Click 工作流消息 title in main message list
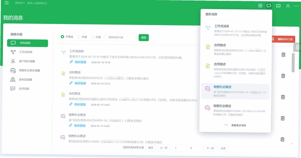Screen dimensions: 301x158 click(x=76, y=51)
